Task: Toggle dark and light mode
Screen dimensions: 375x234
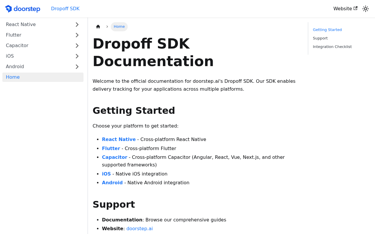Action: pyautogui.click(x=366, y=9)
